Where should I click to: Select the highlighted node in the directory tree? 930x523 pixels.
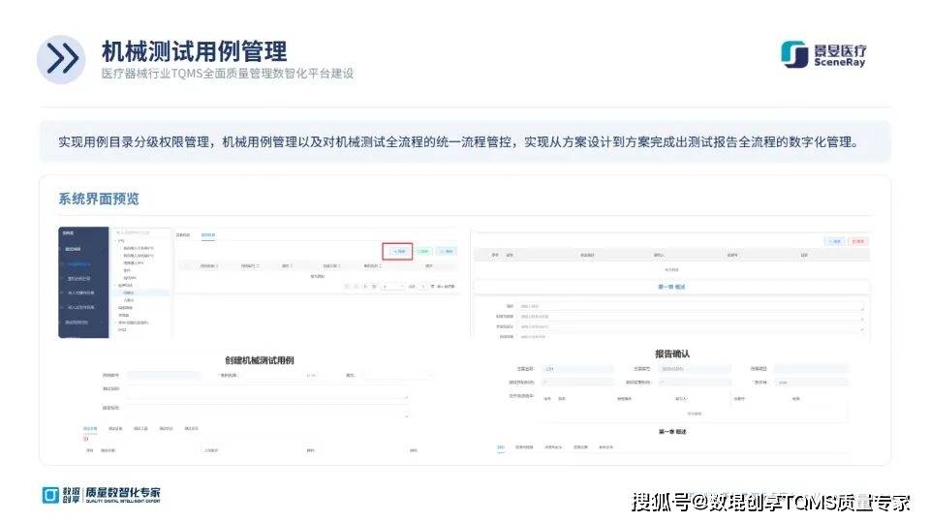(139, 292)
